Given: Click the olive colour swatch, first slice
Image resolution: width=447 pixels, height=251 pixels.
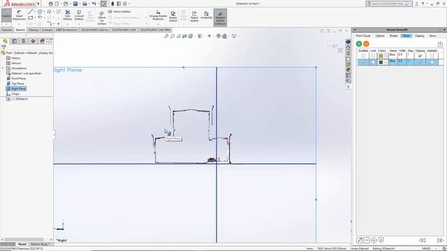Looking at the screenshot, I should [381, 56].
